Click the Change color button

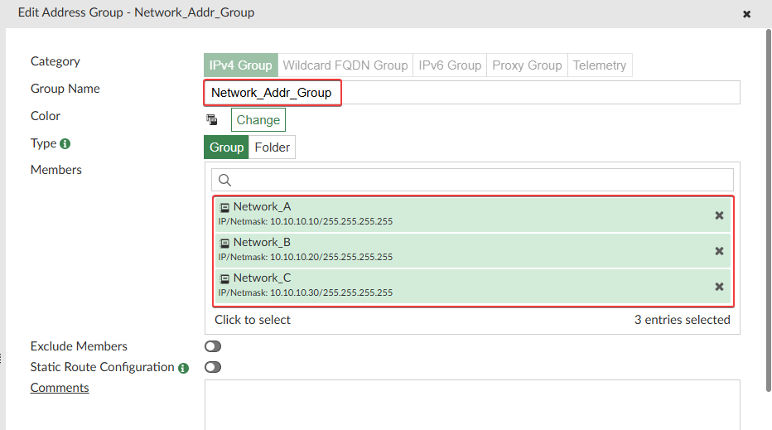pos(258,119)
